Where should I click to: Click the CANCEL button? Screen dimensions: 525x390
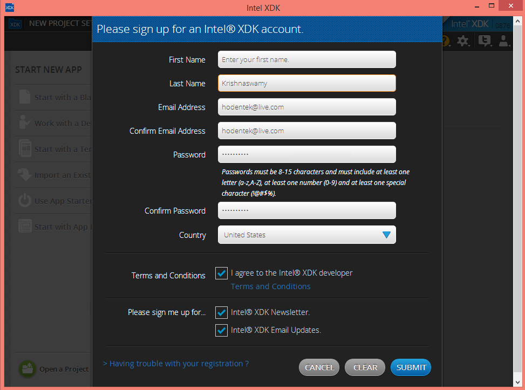click(319, 367)
